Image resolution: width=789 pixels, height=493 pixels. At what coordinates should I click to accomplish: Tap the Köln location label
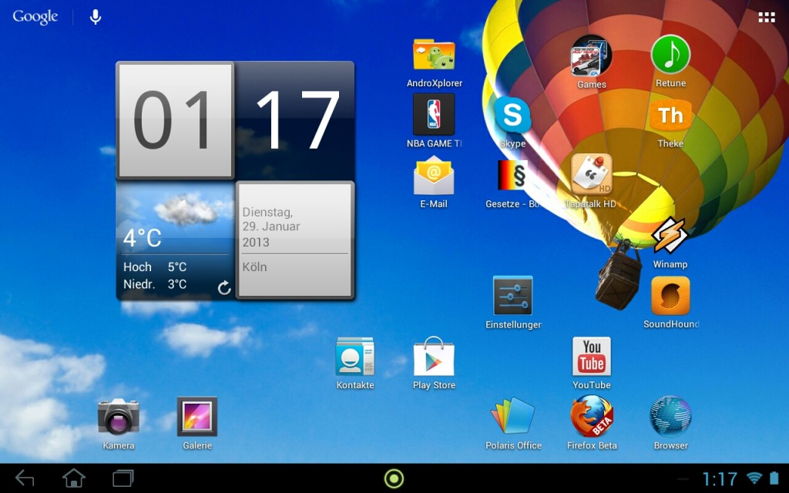[254, 267]
